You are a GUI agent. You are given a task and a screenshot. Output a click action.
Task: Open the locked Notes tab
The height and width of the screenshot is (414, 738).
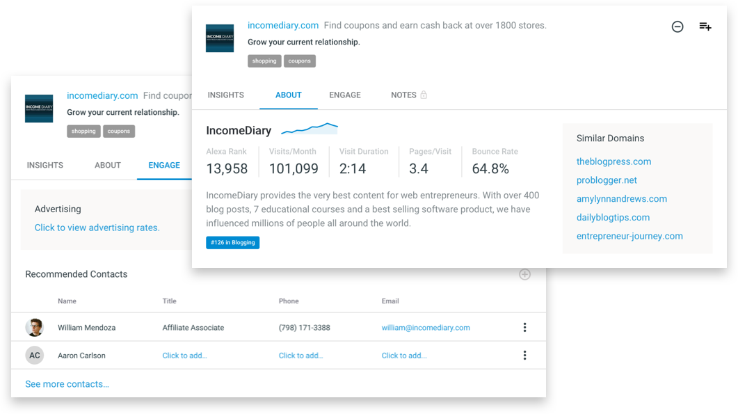(x=408, y=95)
